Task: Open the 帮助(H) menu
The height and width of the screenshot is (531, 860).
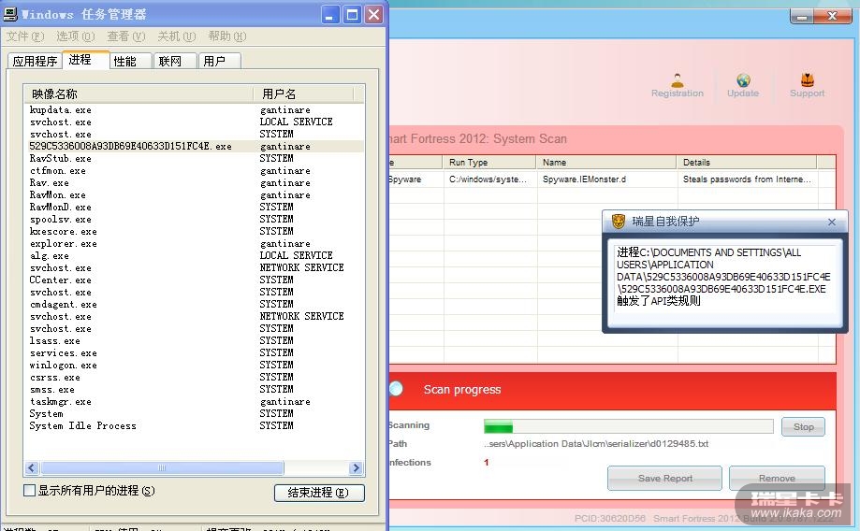Action: pyautogui.click(x=227, y=36)
